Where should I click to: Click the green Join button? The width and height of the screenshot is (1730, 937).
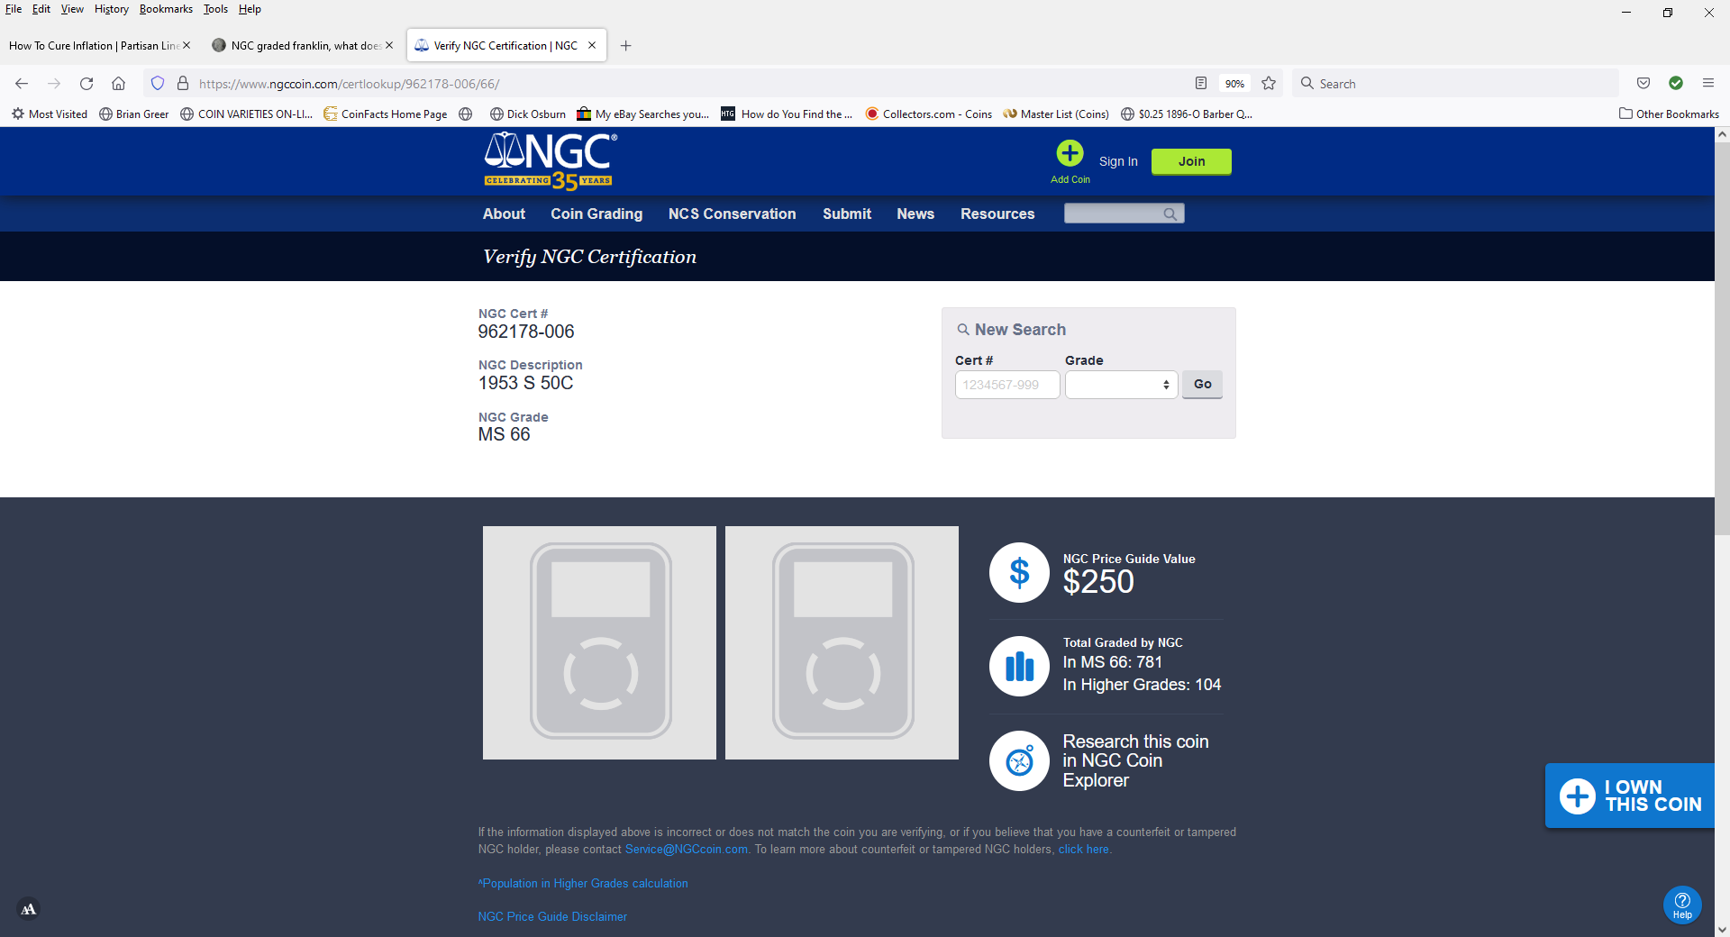coord(1191,161)
